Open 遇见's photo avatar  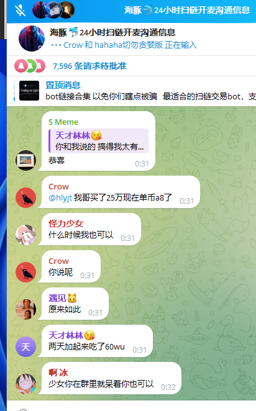25,309
